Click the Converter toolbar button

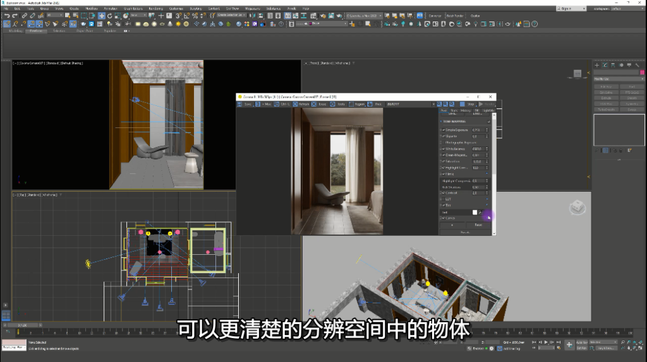(x=435, y=16)
